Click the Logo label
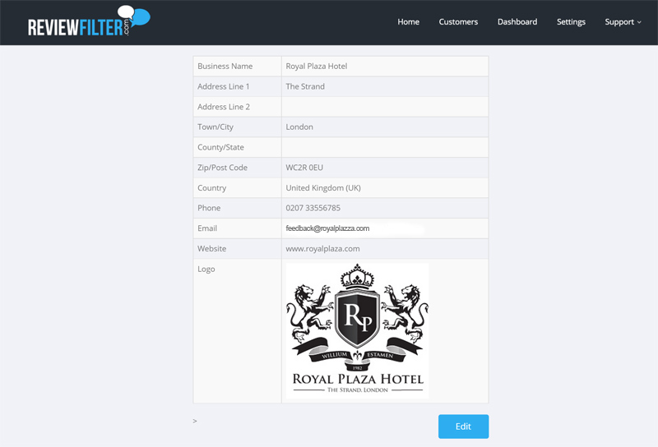Image resolution: width=658 pixels, height=447 pixels. [206, 270]
